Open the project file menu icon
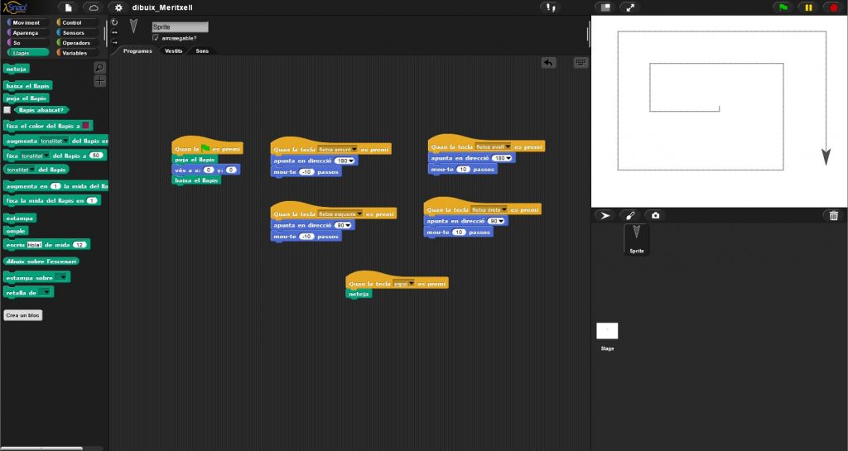 click(69, 7)
